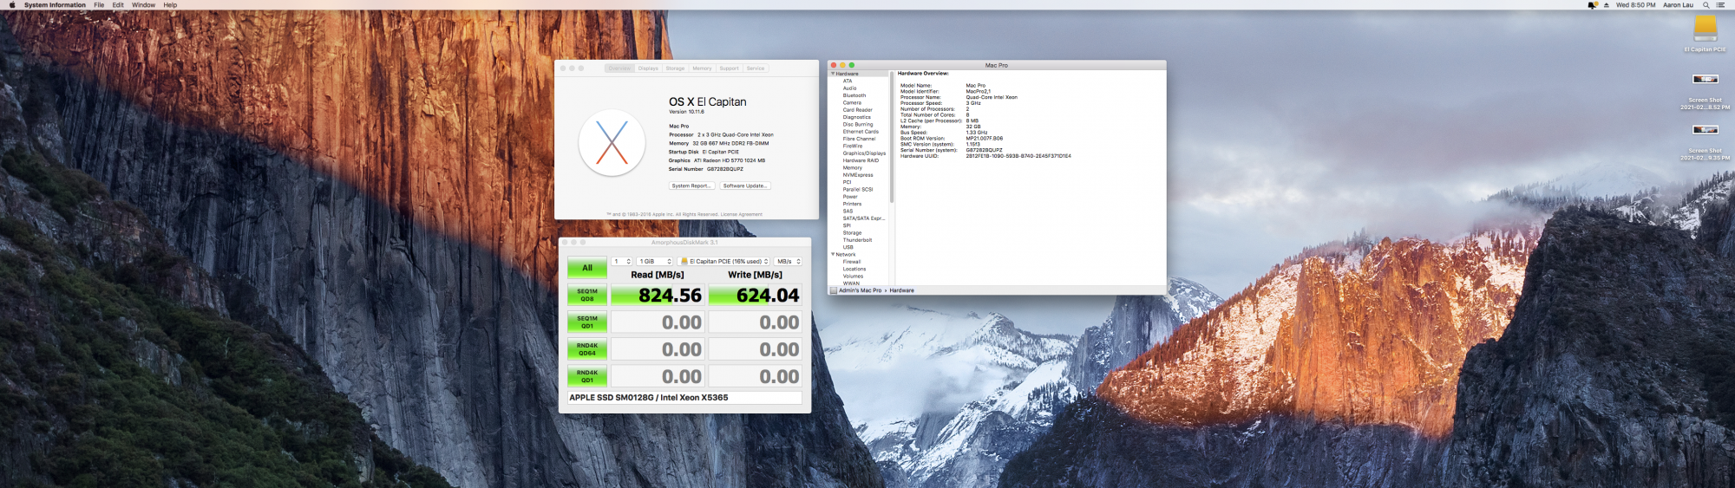The width and height of the screenshot is (1735, 488).
Task: Switch to the Memory tab in About window
Action: [x=702, y=68]
